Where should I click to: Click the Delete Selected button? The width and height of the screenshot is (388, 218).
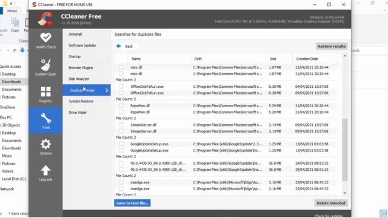point(331,203)
